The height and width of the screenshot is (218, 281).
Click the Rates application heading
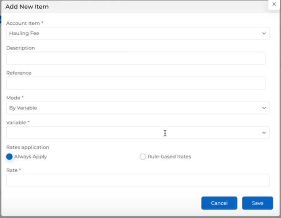pos(28,148)
